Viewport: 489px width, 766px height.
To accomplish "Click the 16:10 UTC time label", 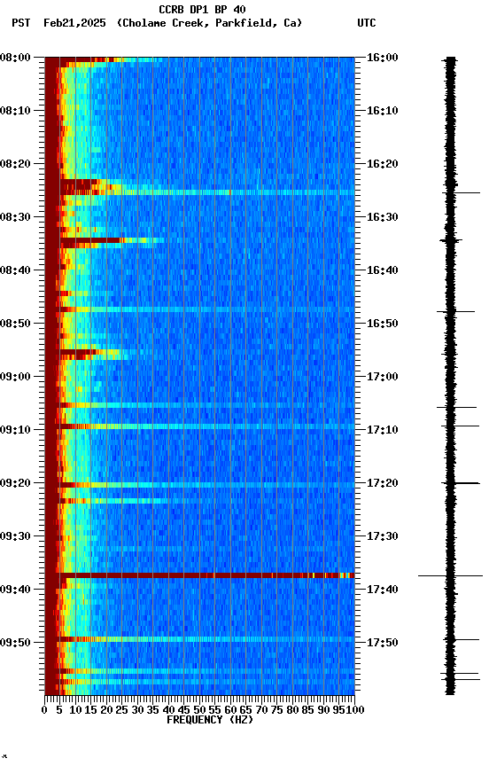I will (x=382, y=111).
